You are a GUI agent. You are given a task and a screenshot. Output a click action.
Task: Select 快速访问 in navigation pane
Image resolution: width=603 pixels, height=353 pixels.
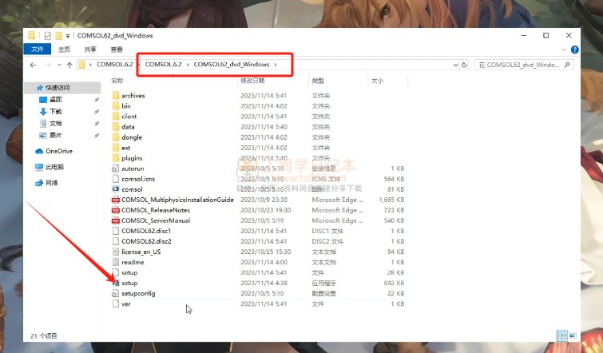(x=62, y=88)
